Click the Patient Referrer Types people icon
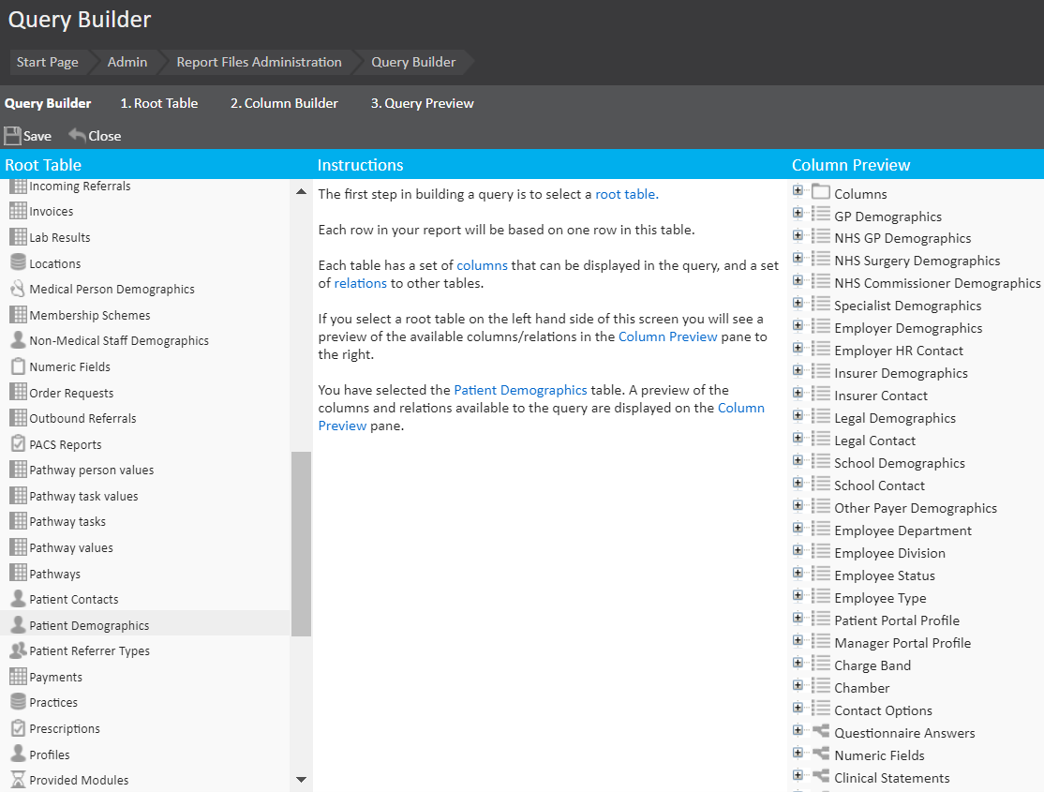The height and width of the screenshot is (792, 1044). click(18, 650)
